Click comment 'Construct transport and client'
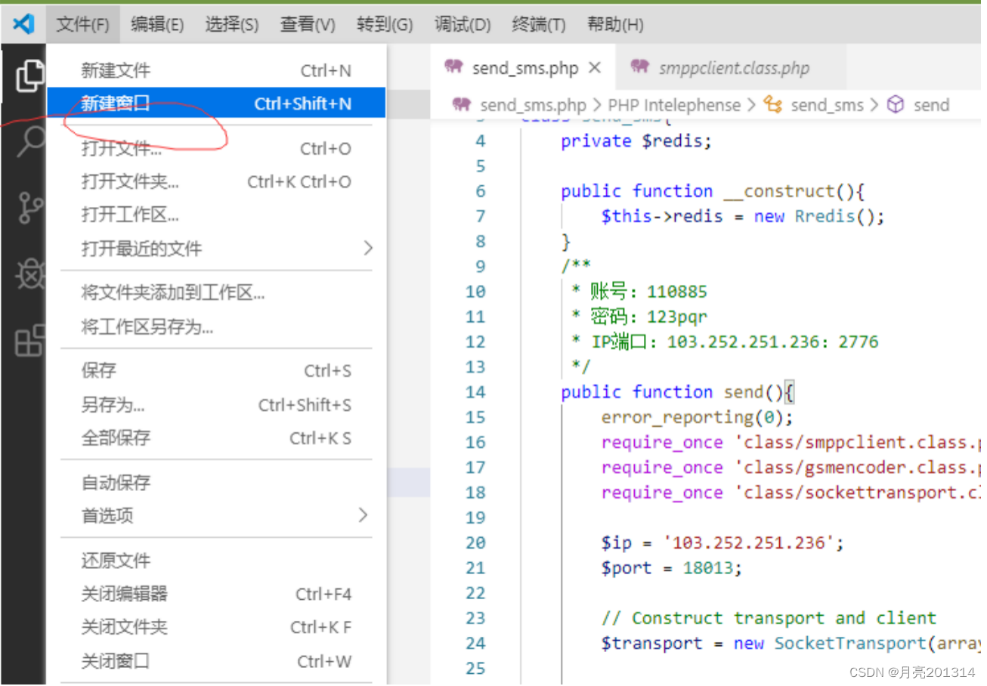987x686 pixels. [769, 618]
